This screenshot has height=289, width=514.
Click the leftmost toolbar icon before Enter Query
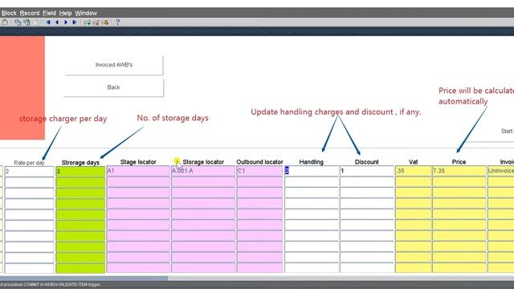coord(5,22)
